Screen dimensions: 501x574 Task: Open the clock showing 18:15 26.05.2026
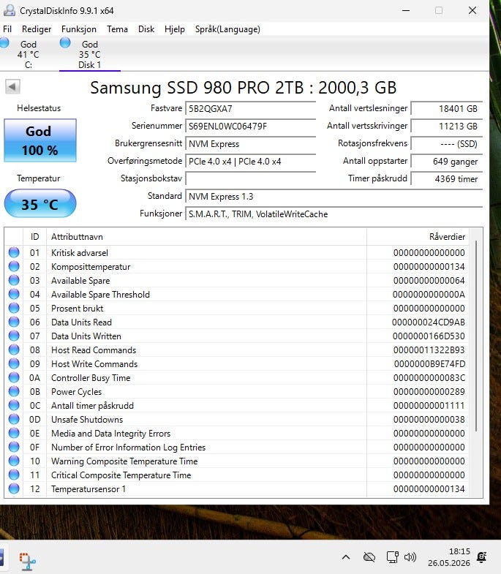[449, 557]
